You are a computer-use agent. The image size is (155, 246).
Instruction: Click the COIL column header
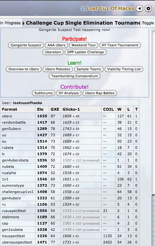coord(108,109)
